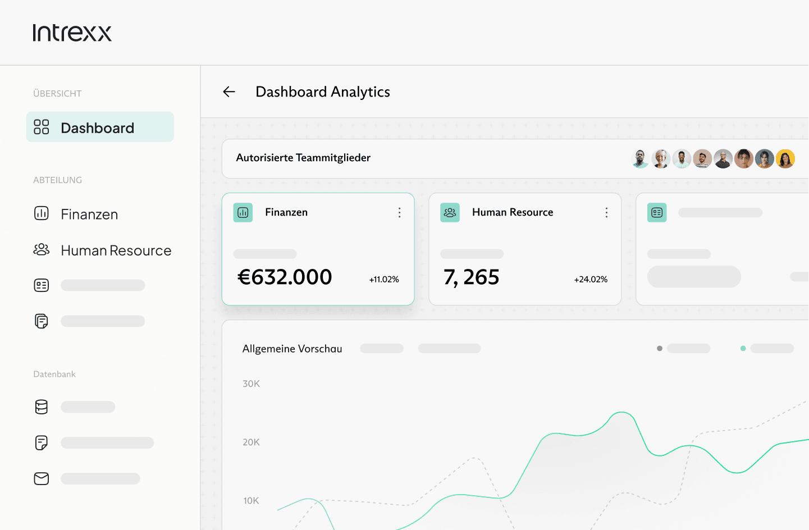
Task: Click the green people icon on the Human Resource card
Action: 450,213
